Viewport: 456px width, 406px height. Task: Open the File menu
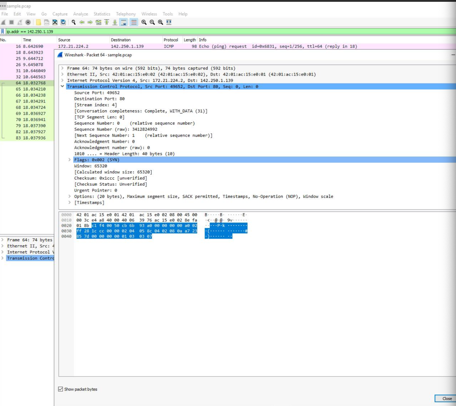pos(5,14)
